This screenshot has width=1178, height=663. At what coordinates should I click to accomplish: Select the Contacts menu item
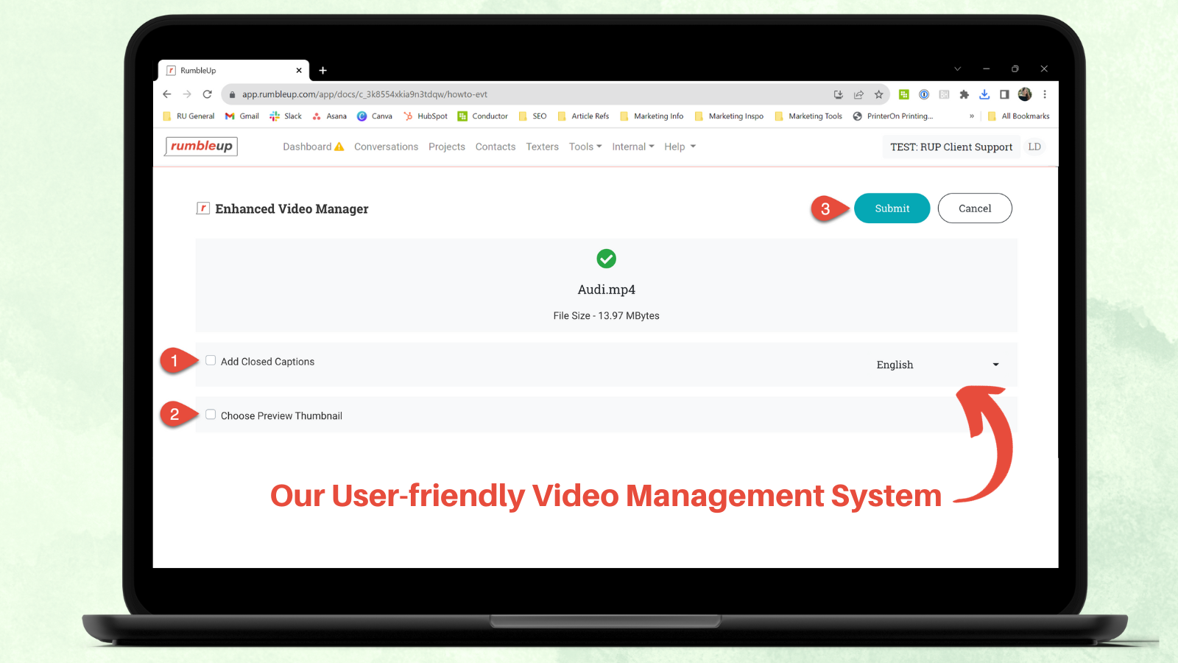click(x=495, y=146)
